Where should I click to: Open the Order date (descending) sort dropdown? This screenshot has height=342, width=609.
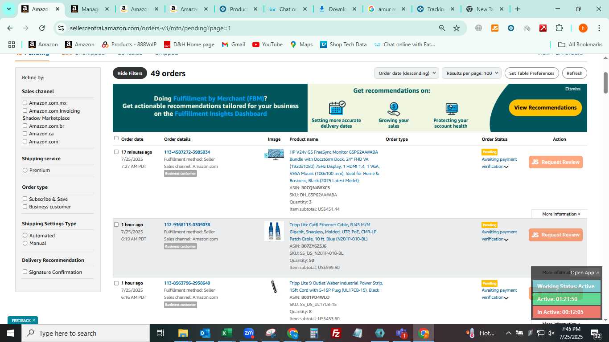point(407,73)
